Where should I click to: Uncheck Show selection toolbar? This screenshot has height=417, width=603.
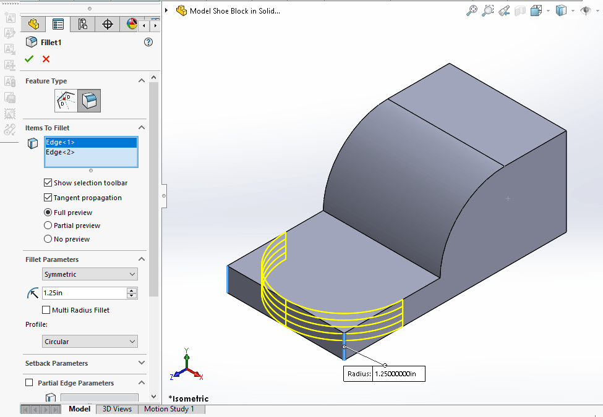pyautogui.click(x=48, y=183)
